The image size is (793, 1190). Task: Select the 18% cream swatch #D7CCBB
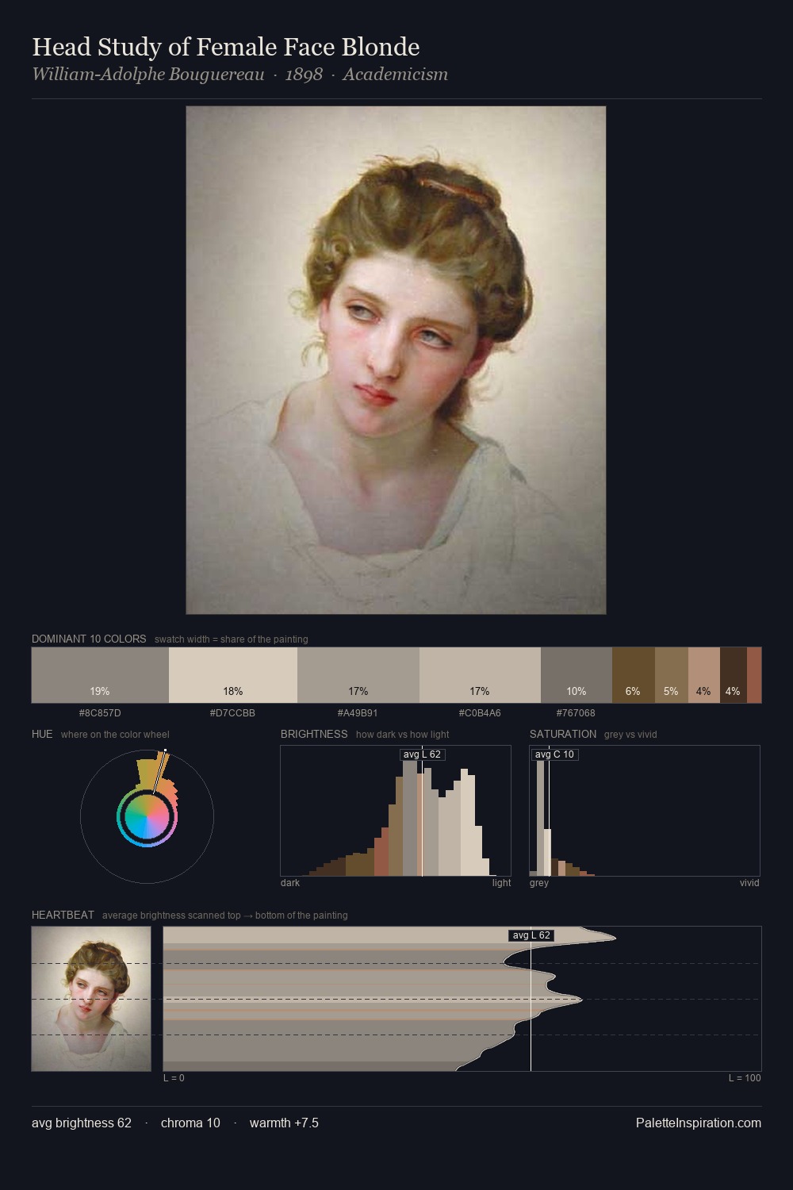tap(233, 675)
